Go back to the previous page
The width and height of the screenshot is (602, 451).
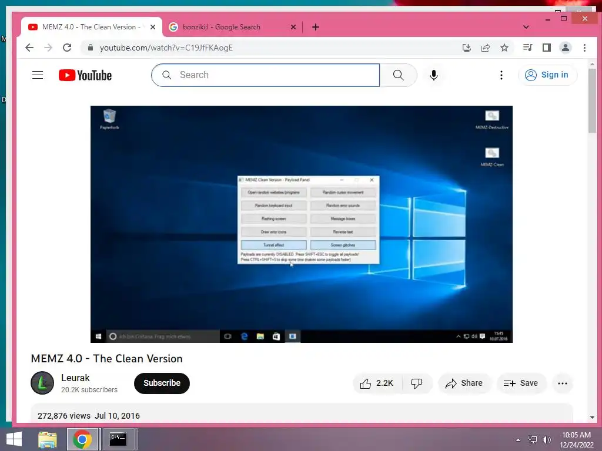pos(29,48)
